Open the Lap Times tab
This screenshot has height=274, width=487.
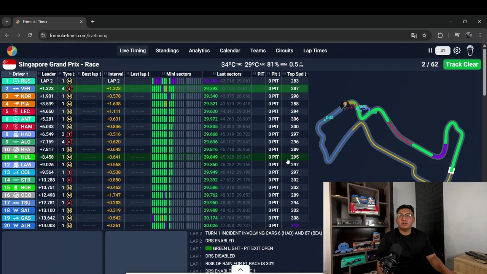(x=315, y=51)
